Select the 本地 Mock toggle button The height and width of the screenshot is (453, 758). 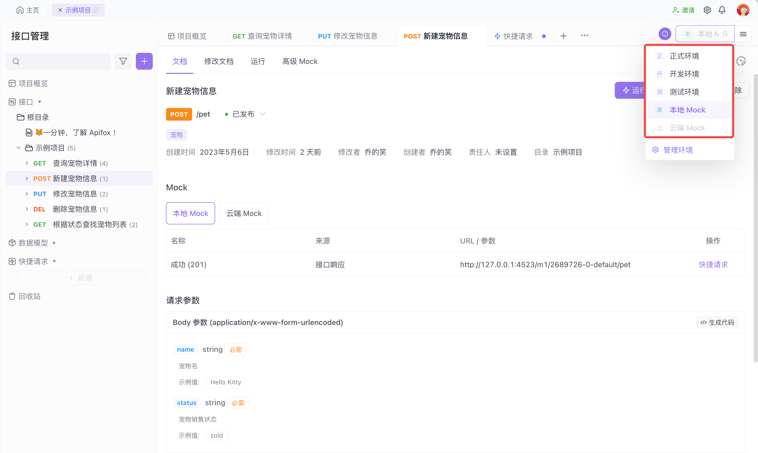pos(190,213)
